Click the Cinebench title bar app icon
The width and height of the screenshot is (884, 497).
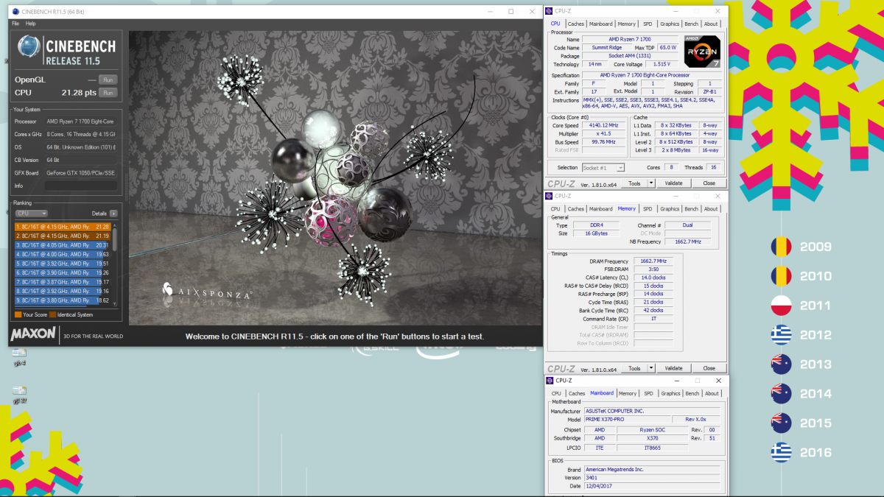coord(16,12)
